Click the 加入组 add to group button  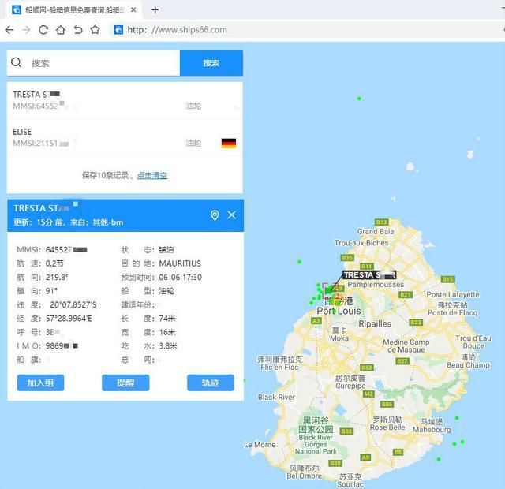40,383
